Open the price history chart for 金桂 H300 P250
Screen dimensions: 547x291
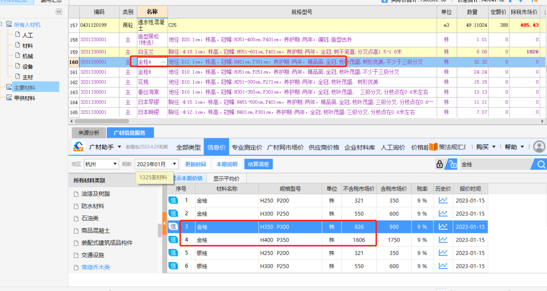point(443,213)
